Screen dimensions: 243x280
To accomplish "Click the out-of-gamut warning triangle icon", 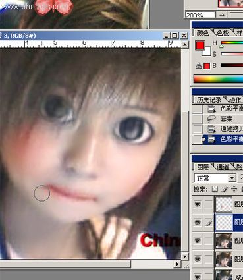I will point(199,65).
